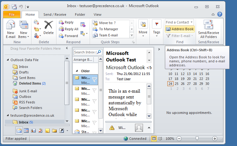Open the Junk dropdown
The width and height of the screenshot is (237, 146).
(x=37, y=36)
